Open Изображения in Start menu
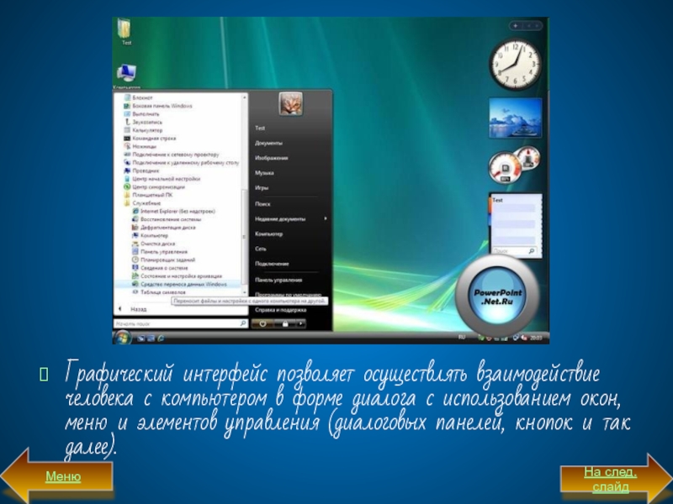This screenshot has height=504, width=673. [x=272, y=158]
